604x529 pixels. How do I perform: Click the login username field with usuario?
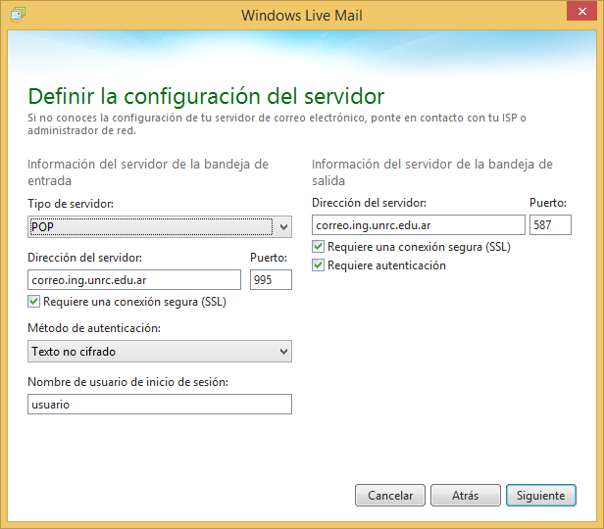click(x=160, y=404)
